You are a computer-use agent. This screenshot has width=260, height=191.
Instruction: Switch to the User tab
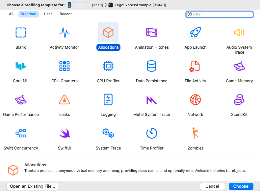coord(48,14)
